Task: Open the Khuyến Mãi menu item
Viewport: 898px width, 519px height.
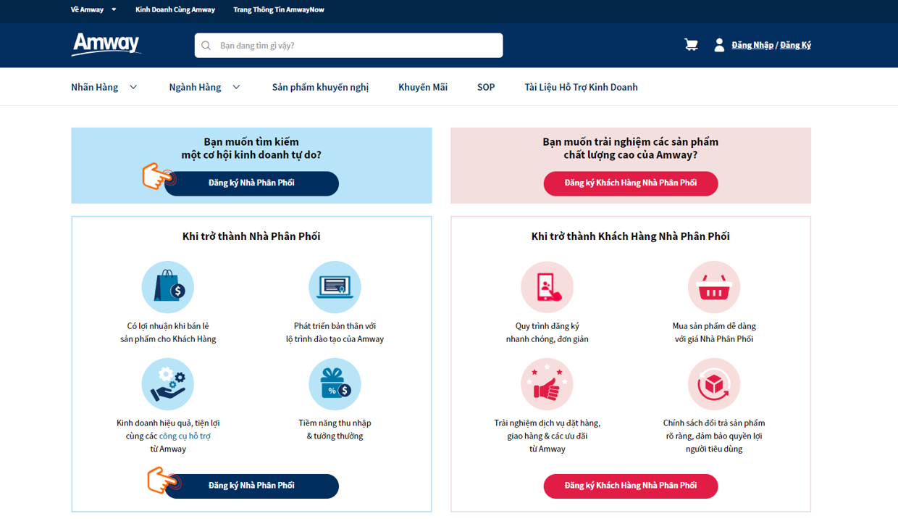Action: click(x=423, y=87)
